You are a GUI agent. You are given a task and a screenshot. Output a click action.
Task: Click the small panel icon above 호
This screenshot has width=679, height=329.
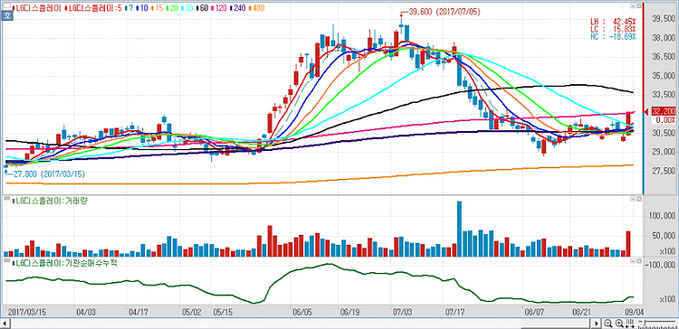click(x=7, y=6)
